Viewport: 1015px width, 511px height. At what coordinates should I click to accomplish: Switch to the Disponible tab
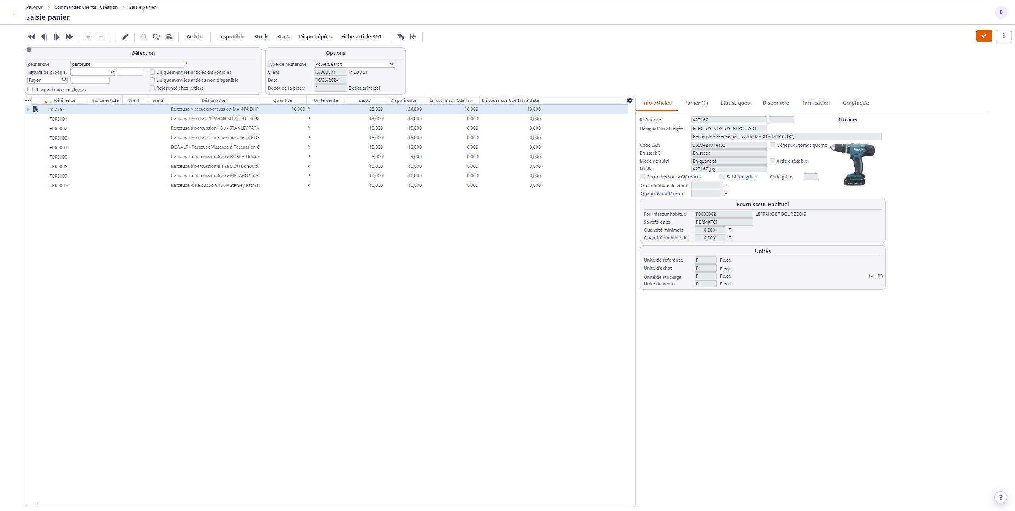coord(776,102)
